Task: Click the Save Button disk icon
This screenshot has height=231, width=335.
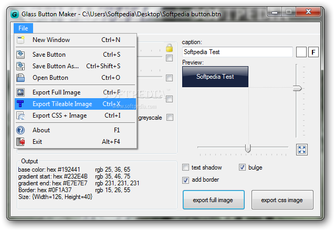Action: (20, 54)
